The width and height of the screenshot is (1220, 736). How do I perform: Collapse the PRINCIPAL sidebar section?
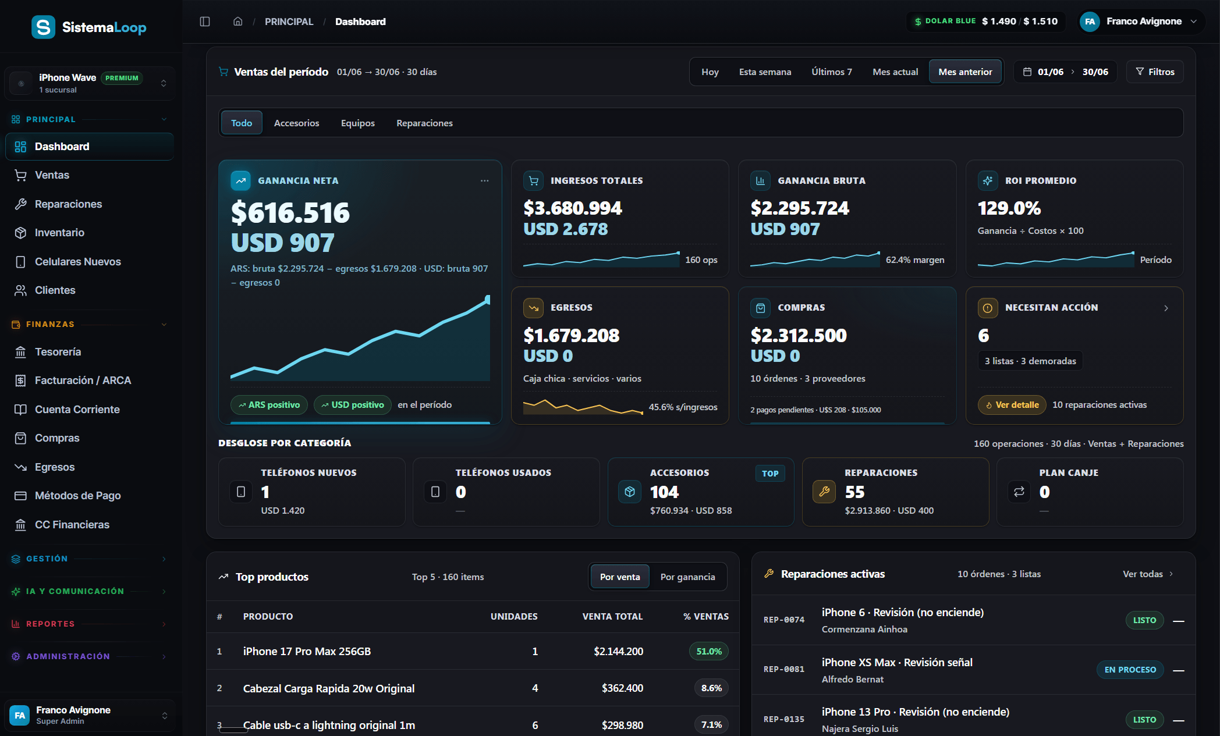point(90,119)
